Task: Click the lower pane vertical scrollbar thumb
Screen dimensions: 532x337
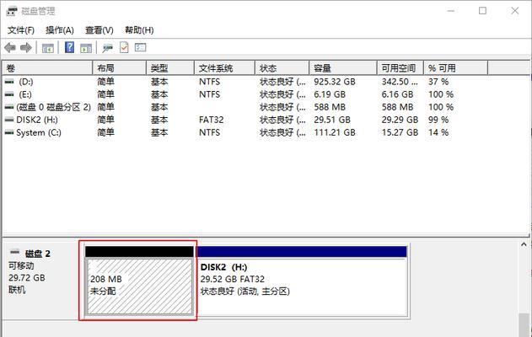Action: click(x=524, y=325)
